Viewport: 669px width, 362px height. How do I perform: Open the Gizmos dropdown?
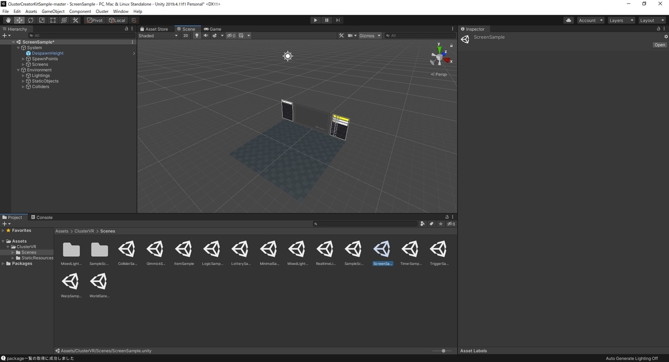[370, 36]
